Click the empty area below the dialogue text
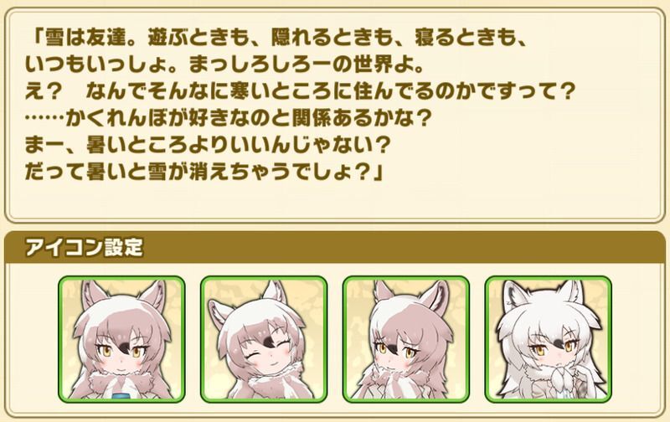The image size is (670, 422). coord(335,200)
